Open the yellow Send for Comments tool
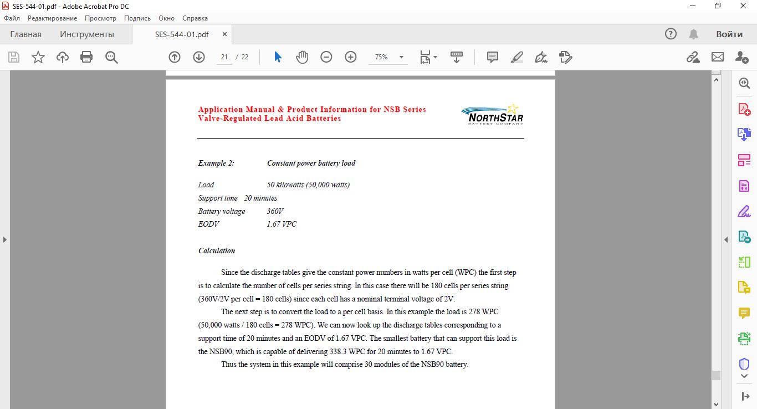 pos(744,288)
